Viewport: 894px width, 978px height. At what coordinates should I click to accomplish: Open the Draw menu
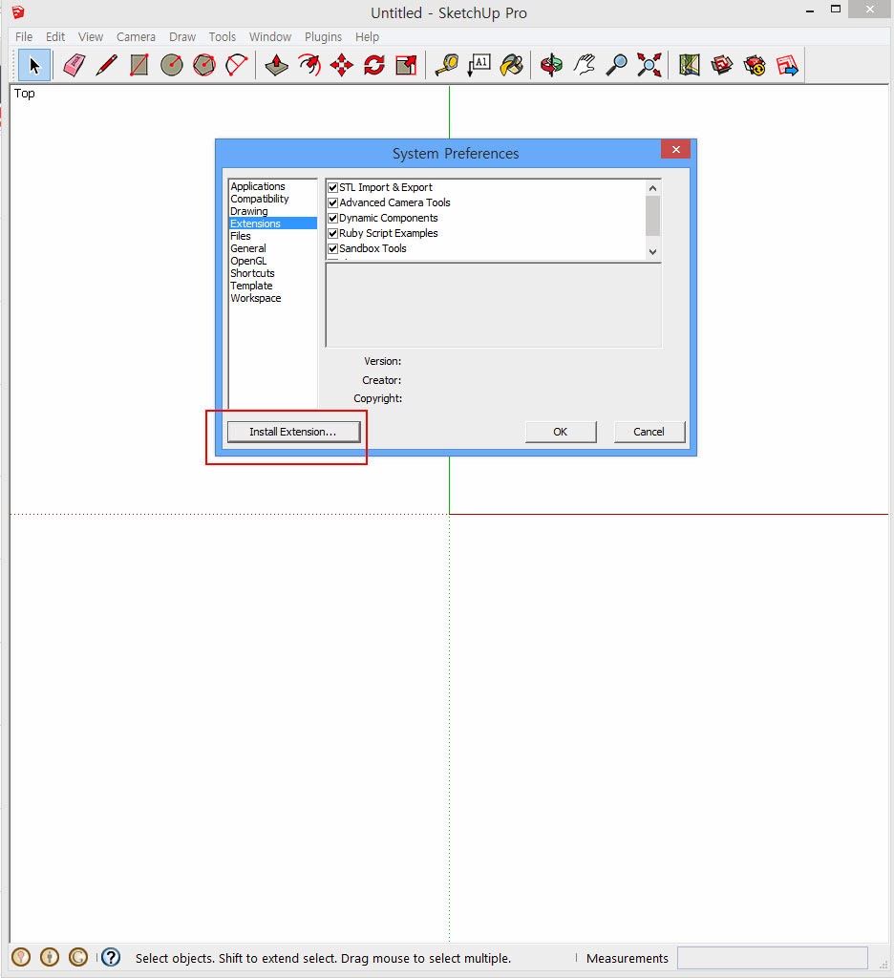click(x=182, y=37)
